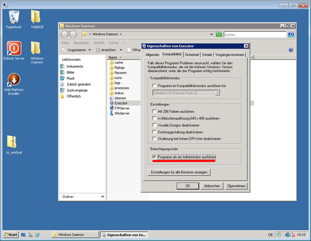Open Zuletzt geändert in favorites
The height and width of the screenshot is (241, 311).
point(75,84)
